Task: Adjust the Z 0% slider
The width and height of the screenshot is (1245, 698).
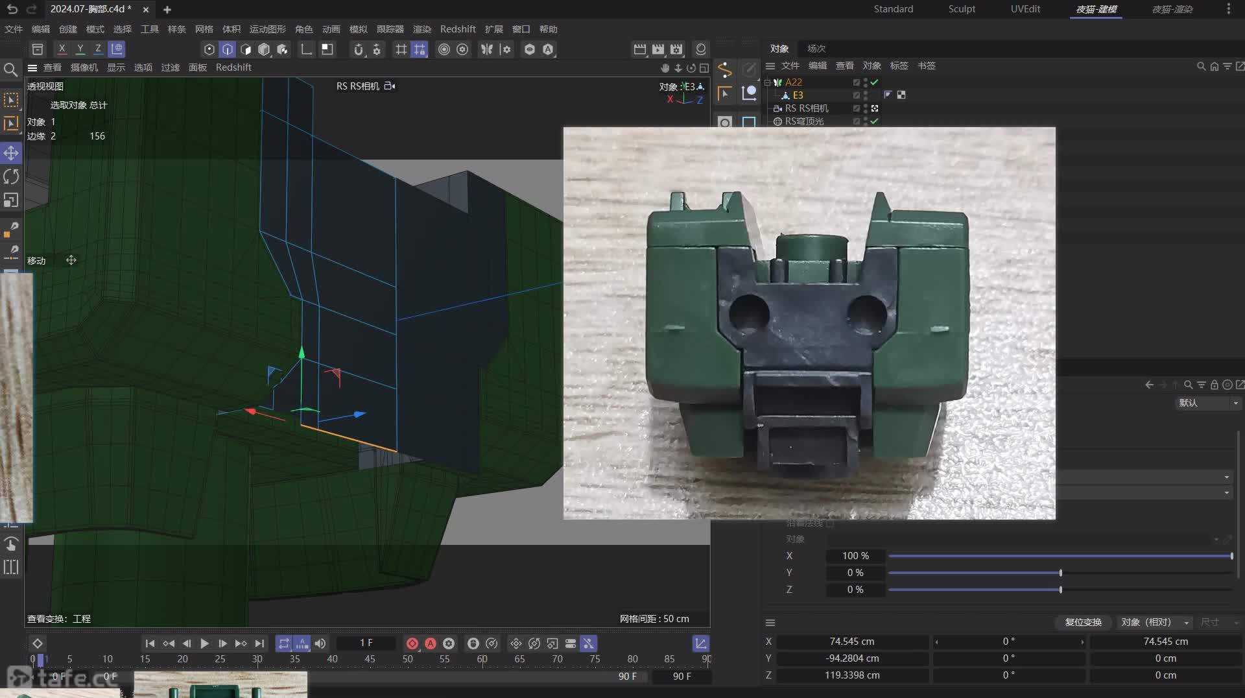Action: [x=1060, y=590]
